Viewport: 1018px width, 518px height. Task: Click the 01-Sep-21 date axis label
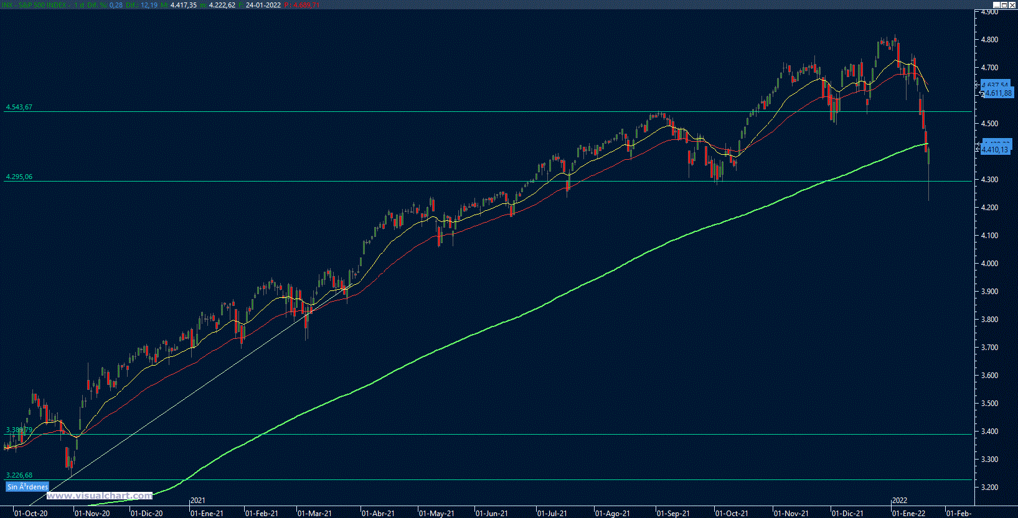click(673, 513)
